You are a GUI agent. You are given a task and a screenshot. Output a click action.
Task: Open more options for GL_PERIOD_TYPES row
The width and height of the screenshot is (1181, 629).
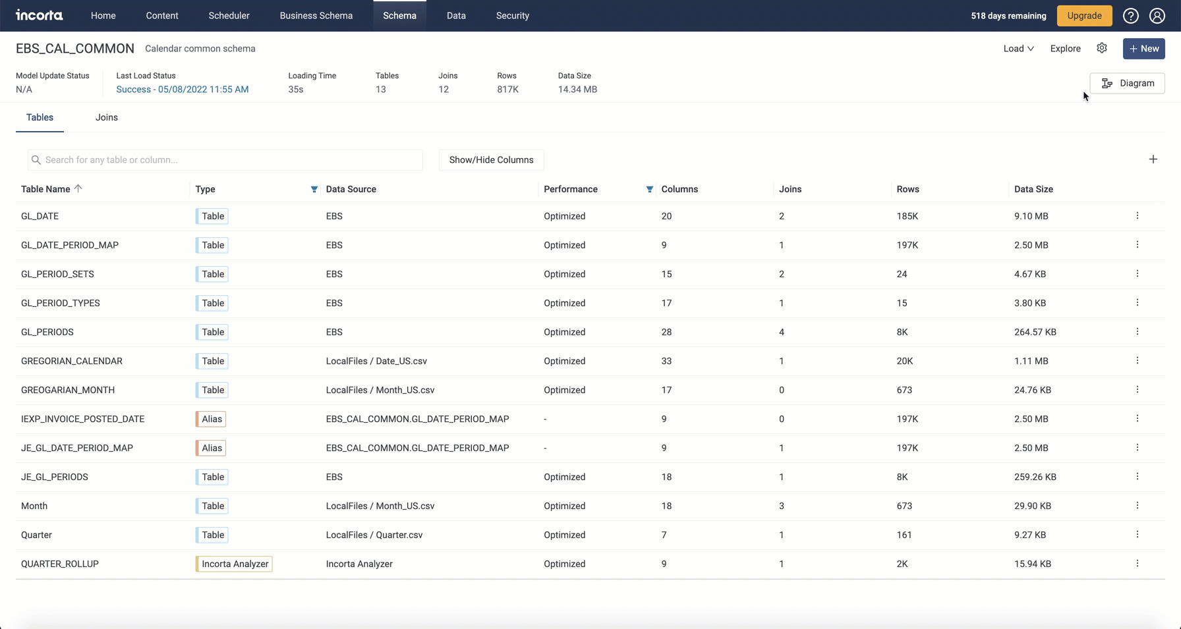[x=1138, y=303]
